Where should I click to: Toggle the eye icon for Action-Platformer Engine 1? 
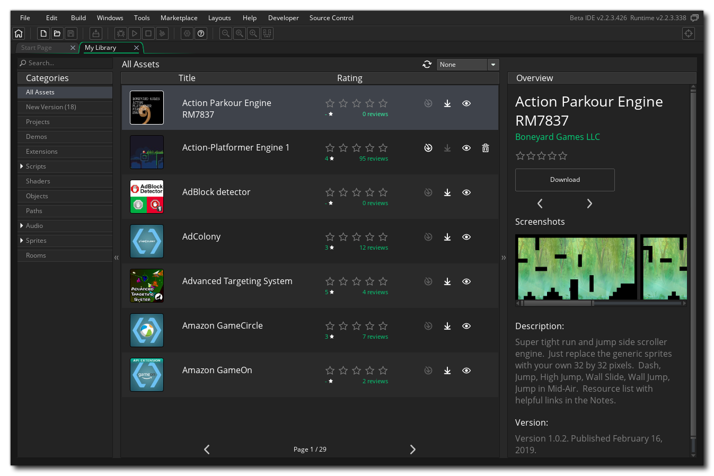[466, 148]
